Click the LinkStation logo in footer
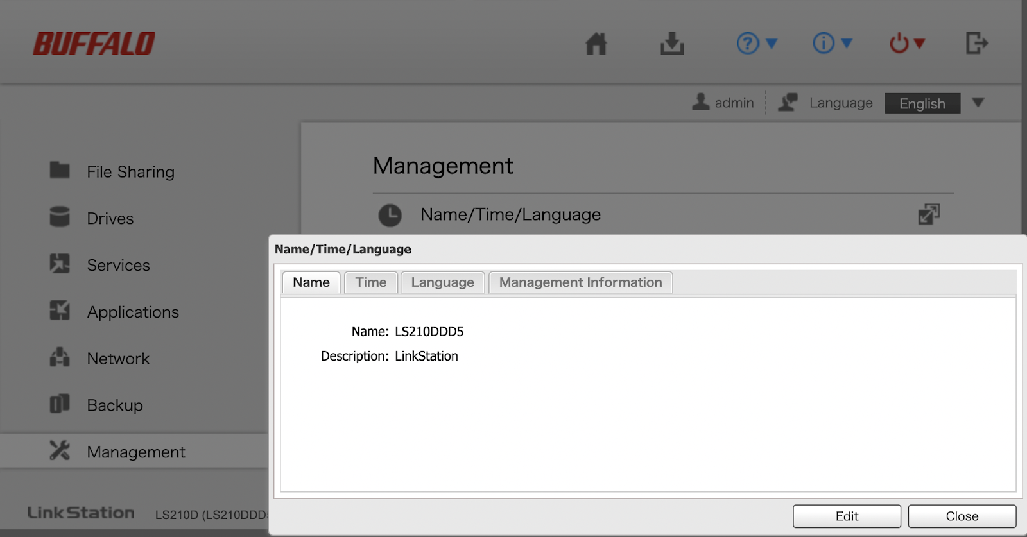The image size is (1027, 537). (81, 513)
